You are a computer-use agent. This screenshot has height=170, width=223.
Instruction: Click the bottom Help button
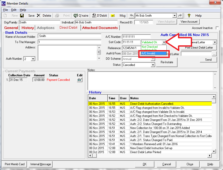click(210, 164)
